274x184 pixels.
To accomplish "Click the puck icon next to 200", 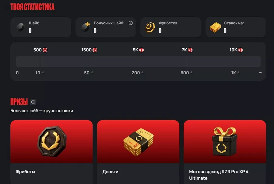I will coord(142,73).
